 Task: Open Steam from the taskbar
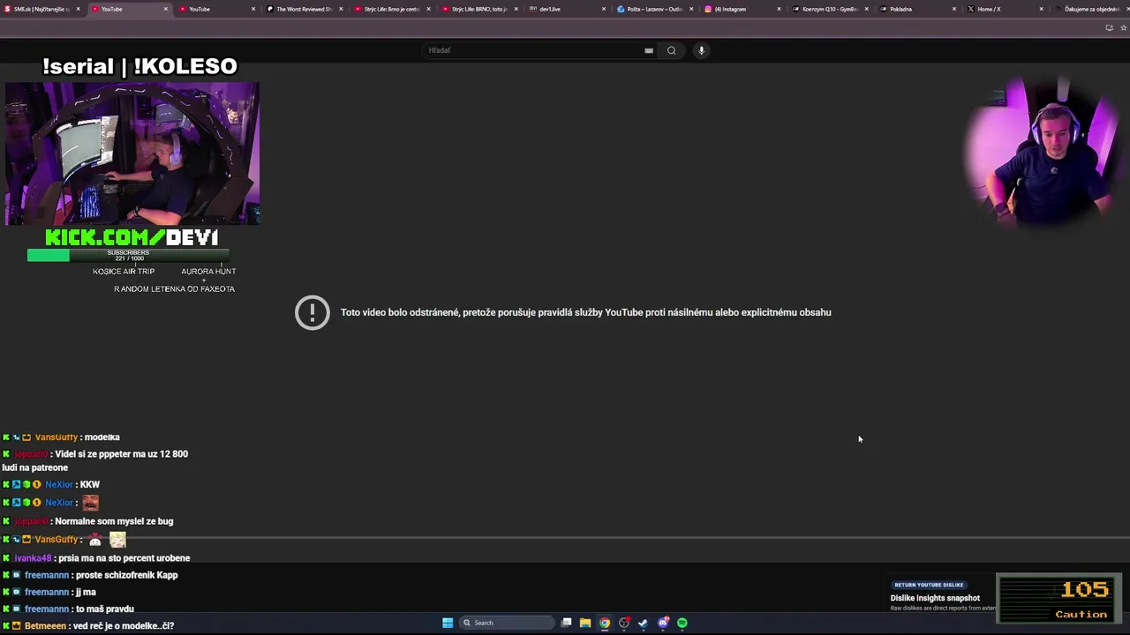643,623
